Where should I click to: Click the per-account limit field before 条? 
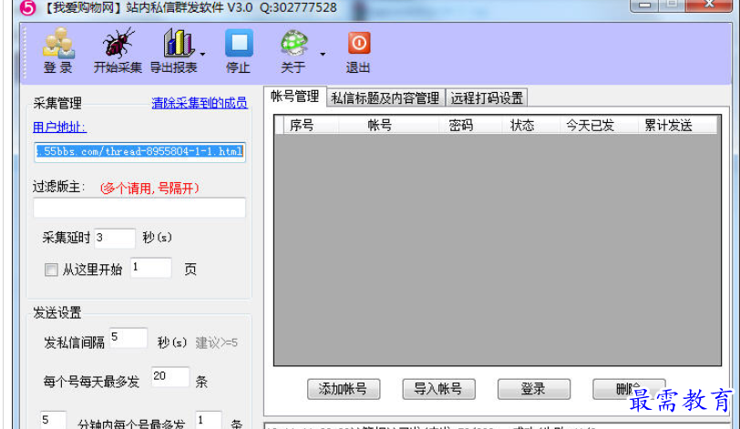point(209,420)
